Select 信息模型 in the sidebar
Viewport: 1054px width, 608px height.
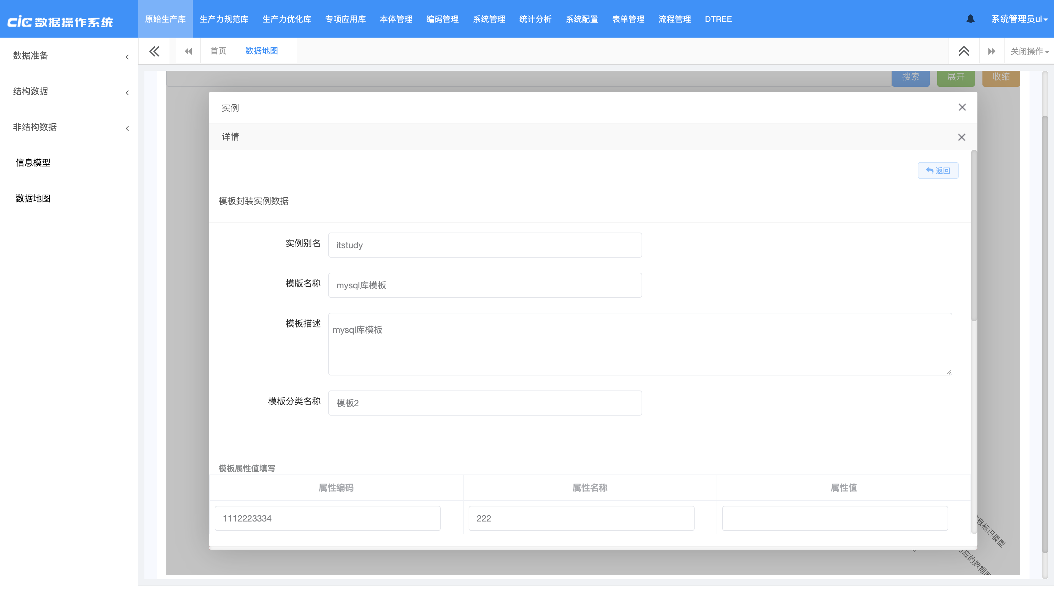pyautogui.click(x=33, y=163)
